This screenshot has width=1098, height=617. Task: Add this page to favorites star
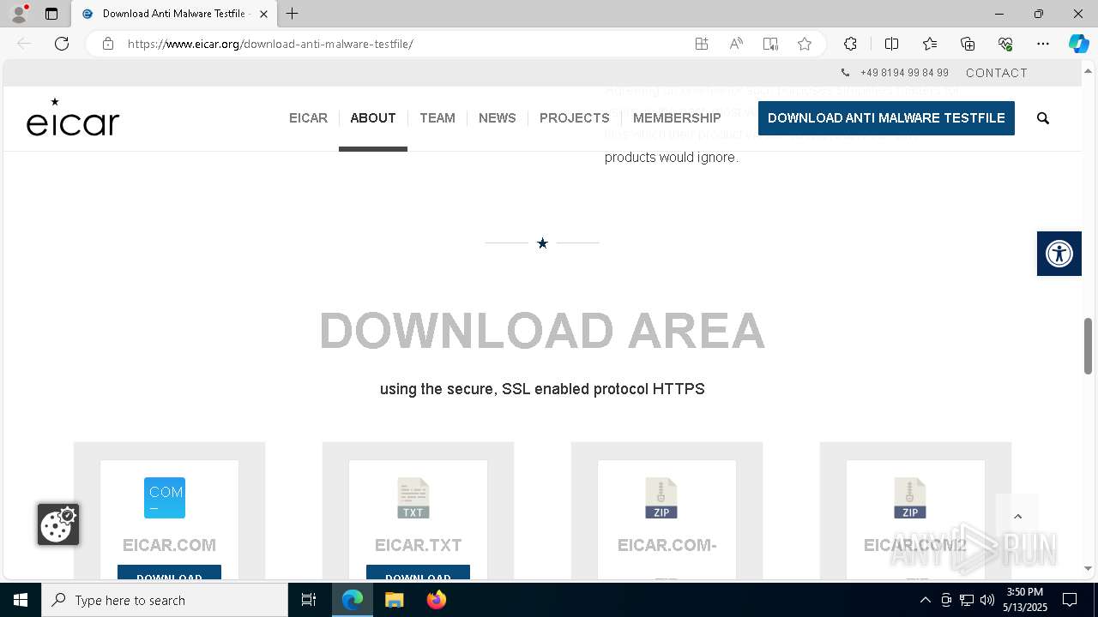point(805,44)
